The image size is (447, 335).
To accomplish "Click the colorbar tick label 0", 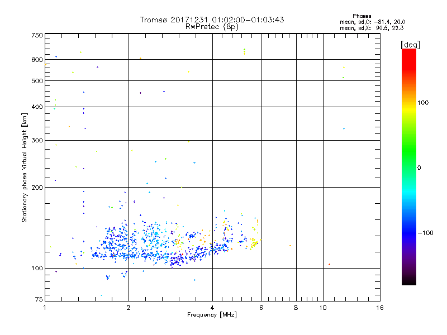I will pos(419,168).
